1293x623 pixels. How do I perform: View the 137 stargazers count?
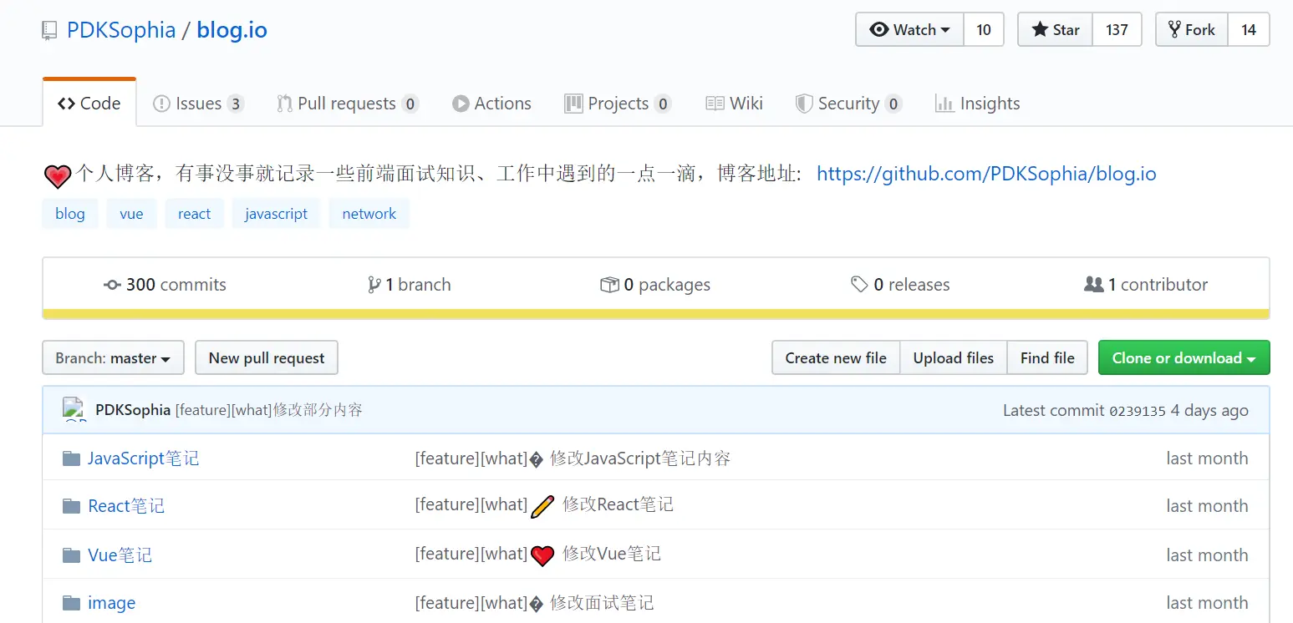point(1117,30)
